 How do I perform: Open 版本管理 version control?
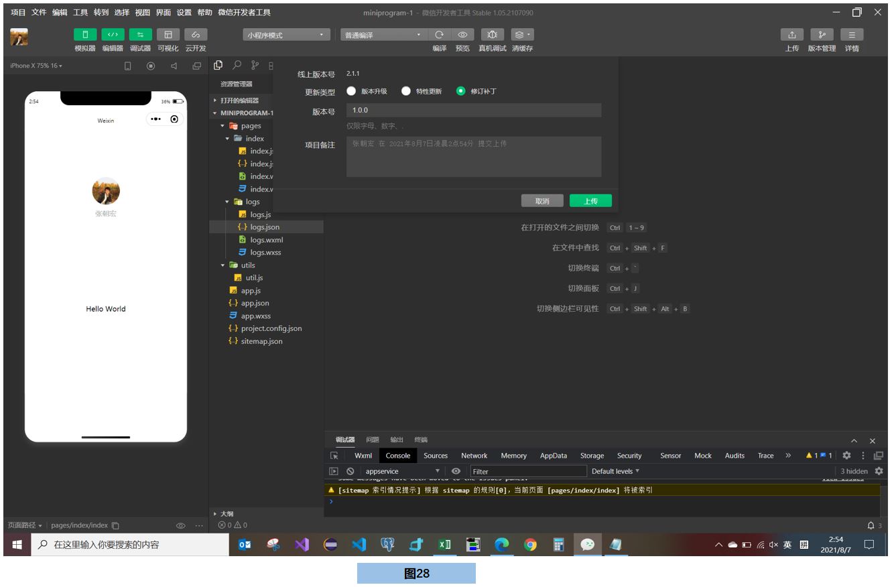(x=822, y=34)
